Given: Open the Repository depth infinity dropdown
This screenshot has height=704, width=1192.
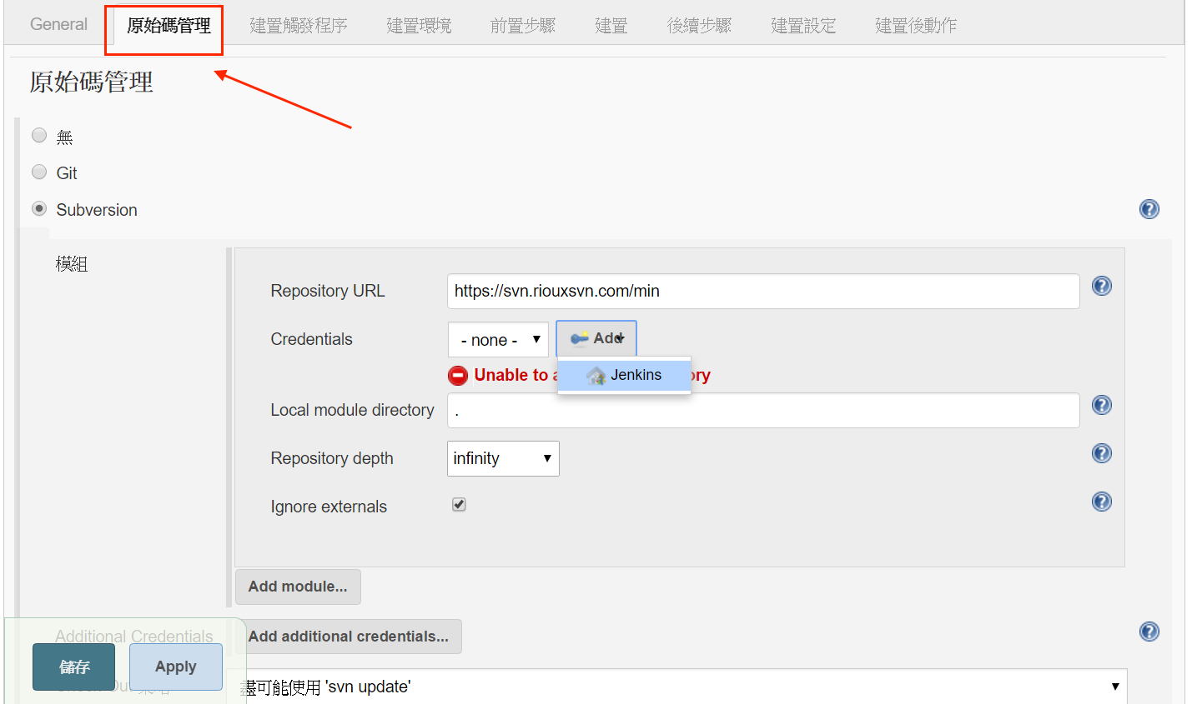Looking at the screenshot, I should 503,458.
